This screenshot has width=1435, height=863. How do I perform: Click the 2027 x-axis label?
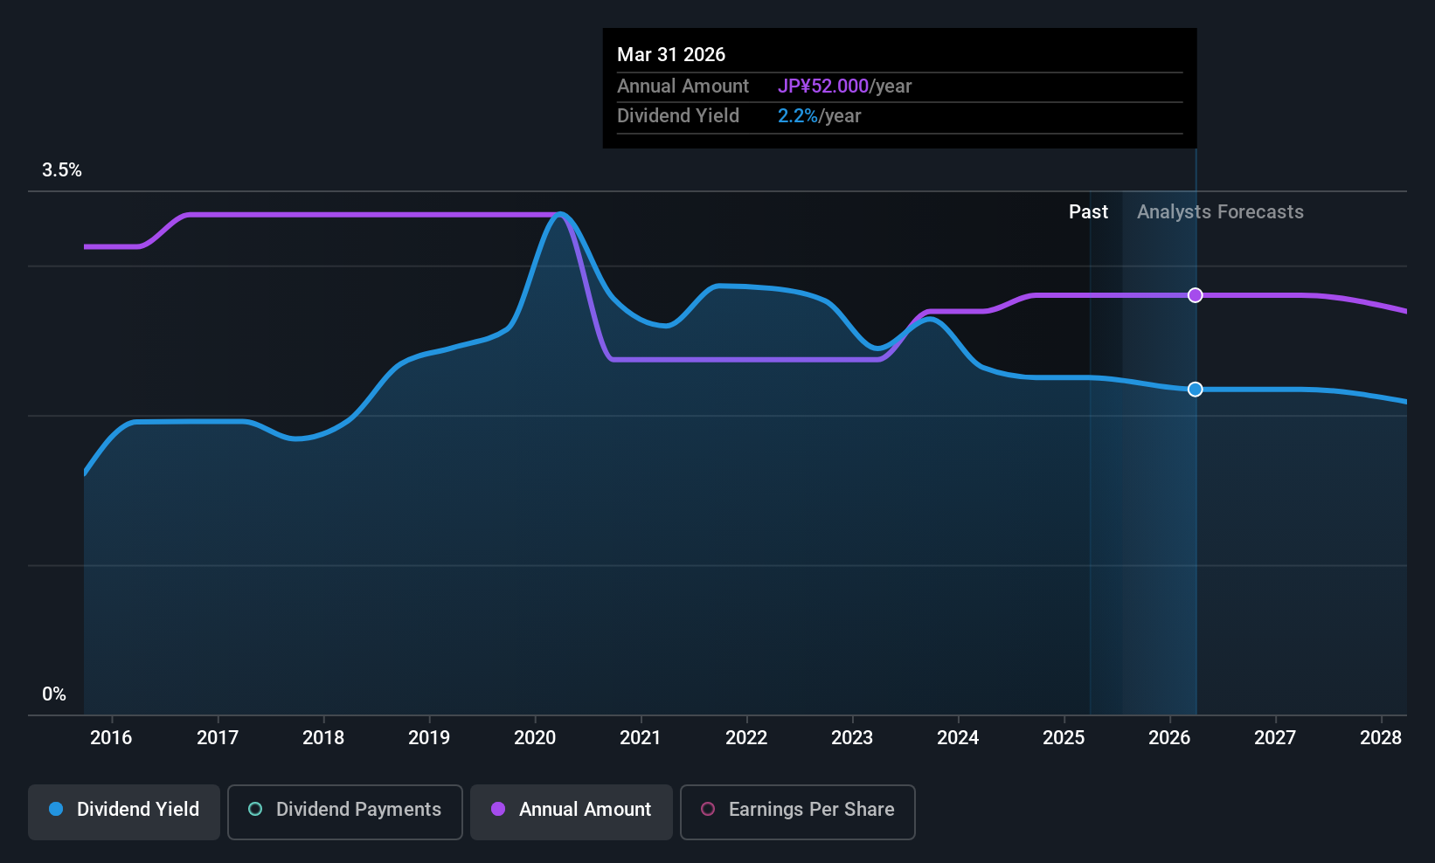click(x=1275, y=738)
